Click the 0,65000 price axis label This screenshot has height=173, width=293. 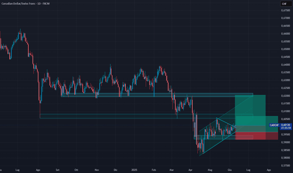(286, 49)
